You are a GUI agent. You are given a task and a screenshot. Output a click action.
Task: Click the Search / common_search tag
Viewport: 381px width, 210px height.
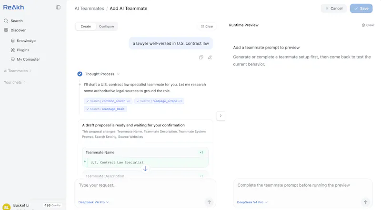tap(108, 101)
